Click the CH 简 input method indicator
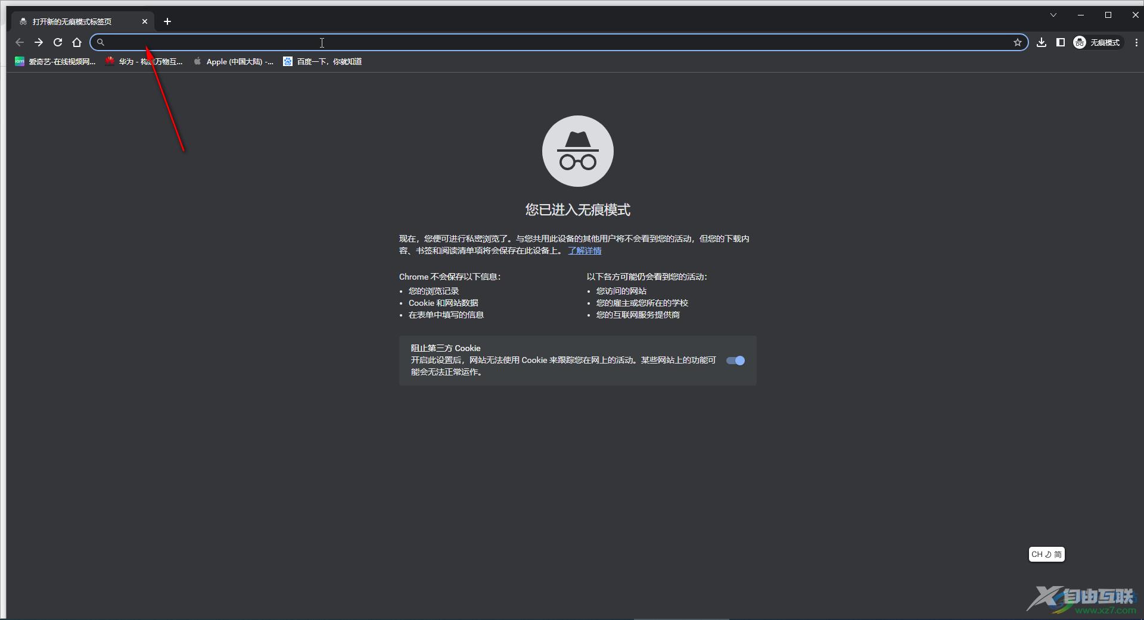 click(x=1047, y=555)
